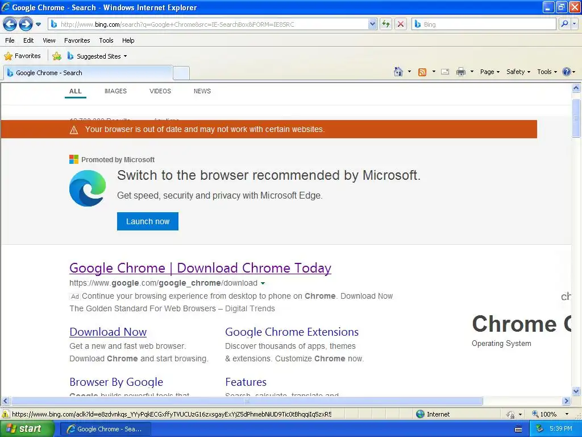Switch to the VIDEOS results tab

(160, 91)
